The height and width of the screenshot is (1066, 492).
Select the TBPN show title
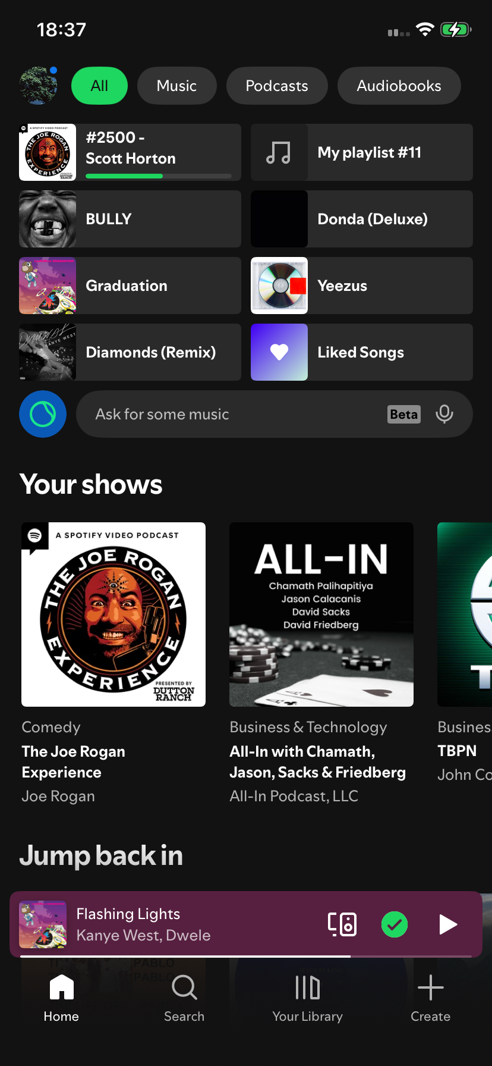point(457,751)
